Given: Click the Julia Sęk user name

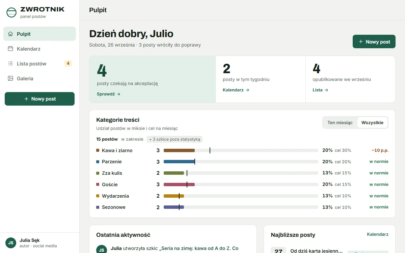Looking at the screenshot, I should 30,240.
